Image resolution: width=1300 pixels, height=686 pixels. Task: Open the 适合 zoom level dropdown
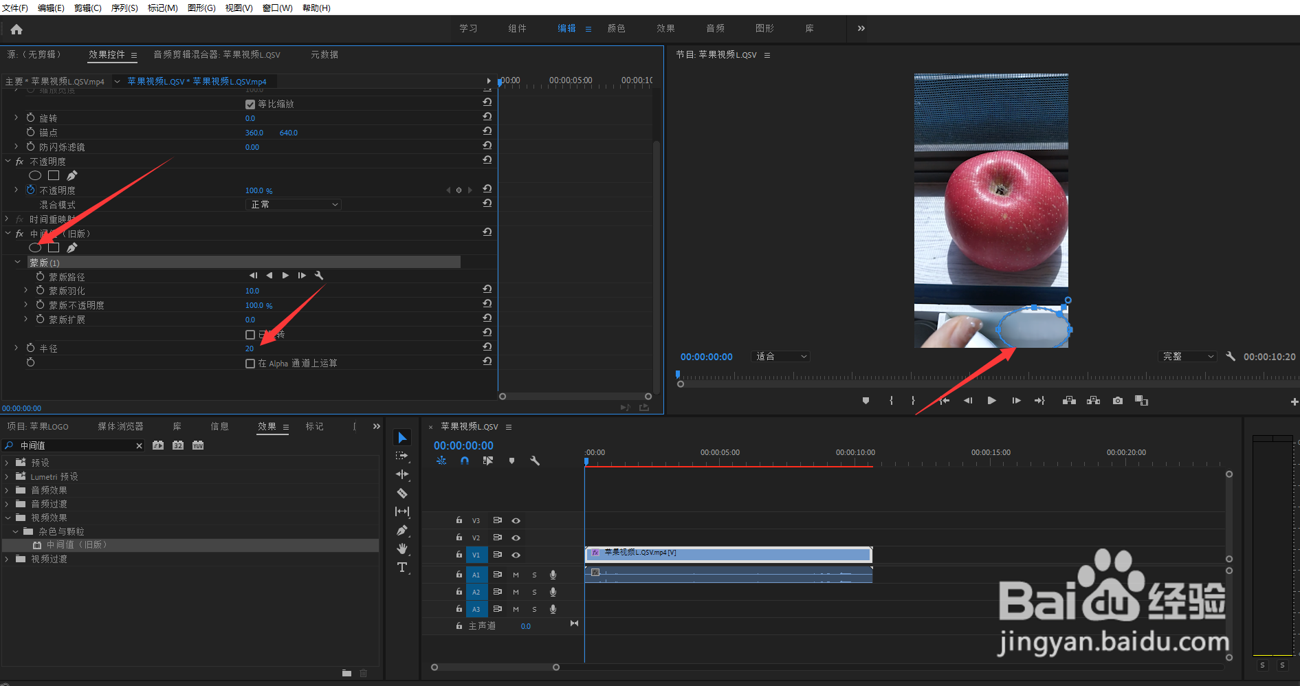[x=781, y=356]
